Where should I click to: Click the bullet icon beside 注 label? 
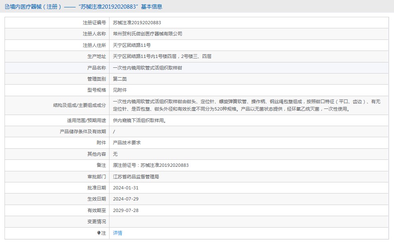coord(99,233)
